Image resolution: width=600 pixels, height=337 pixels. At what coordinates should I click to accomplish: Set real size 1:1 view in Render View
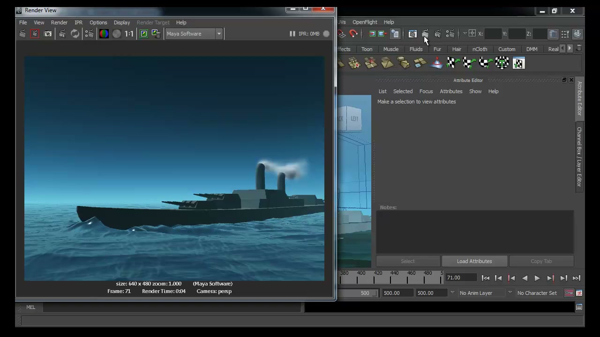[129, 34]
